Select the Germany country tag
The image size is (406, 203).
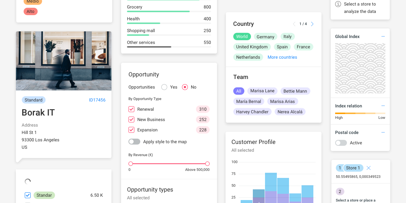pyautogui.click(x=265, y=37)
